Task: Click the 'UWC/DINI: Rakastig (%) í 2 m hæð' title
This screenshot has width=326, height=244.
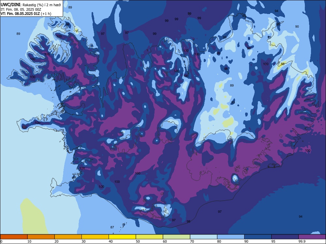Action: [31, 5]
